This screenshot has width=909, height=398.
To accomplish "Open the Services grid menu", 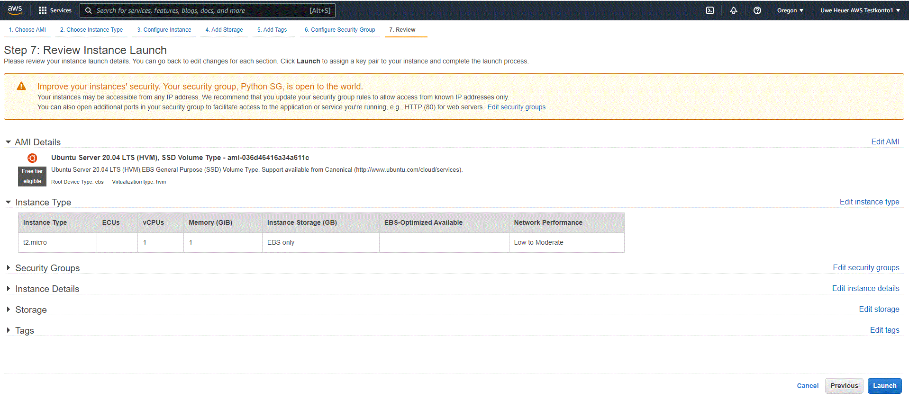I will (43, 10).
